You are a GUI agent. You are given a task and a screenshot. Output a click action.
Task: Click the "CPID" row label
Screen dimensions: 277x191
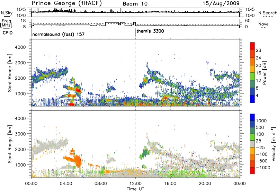click(8, 33)
